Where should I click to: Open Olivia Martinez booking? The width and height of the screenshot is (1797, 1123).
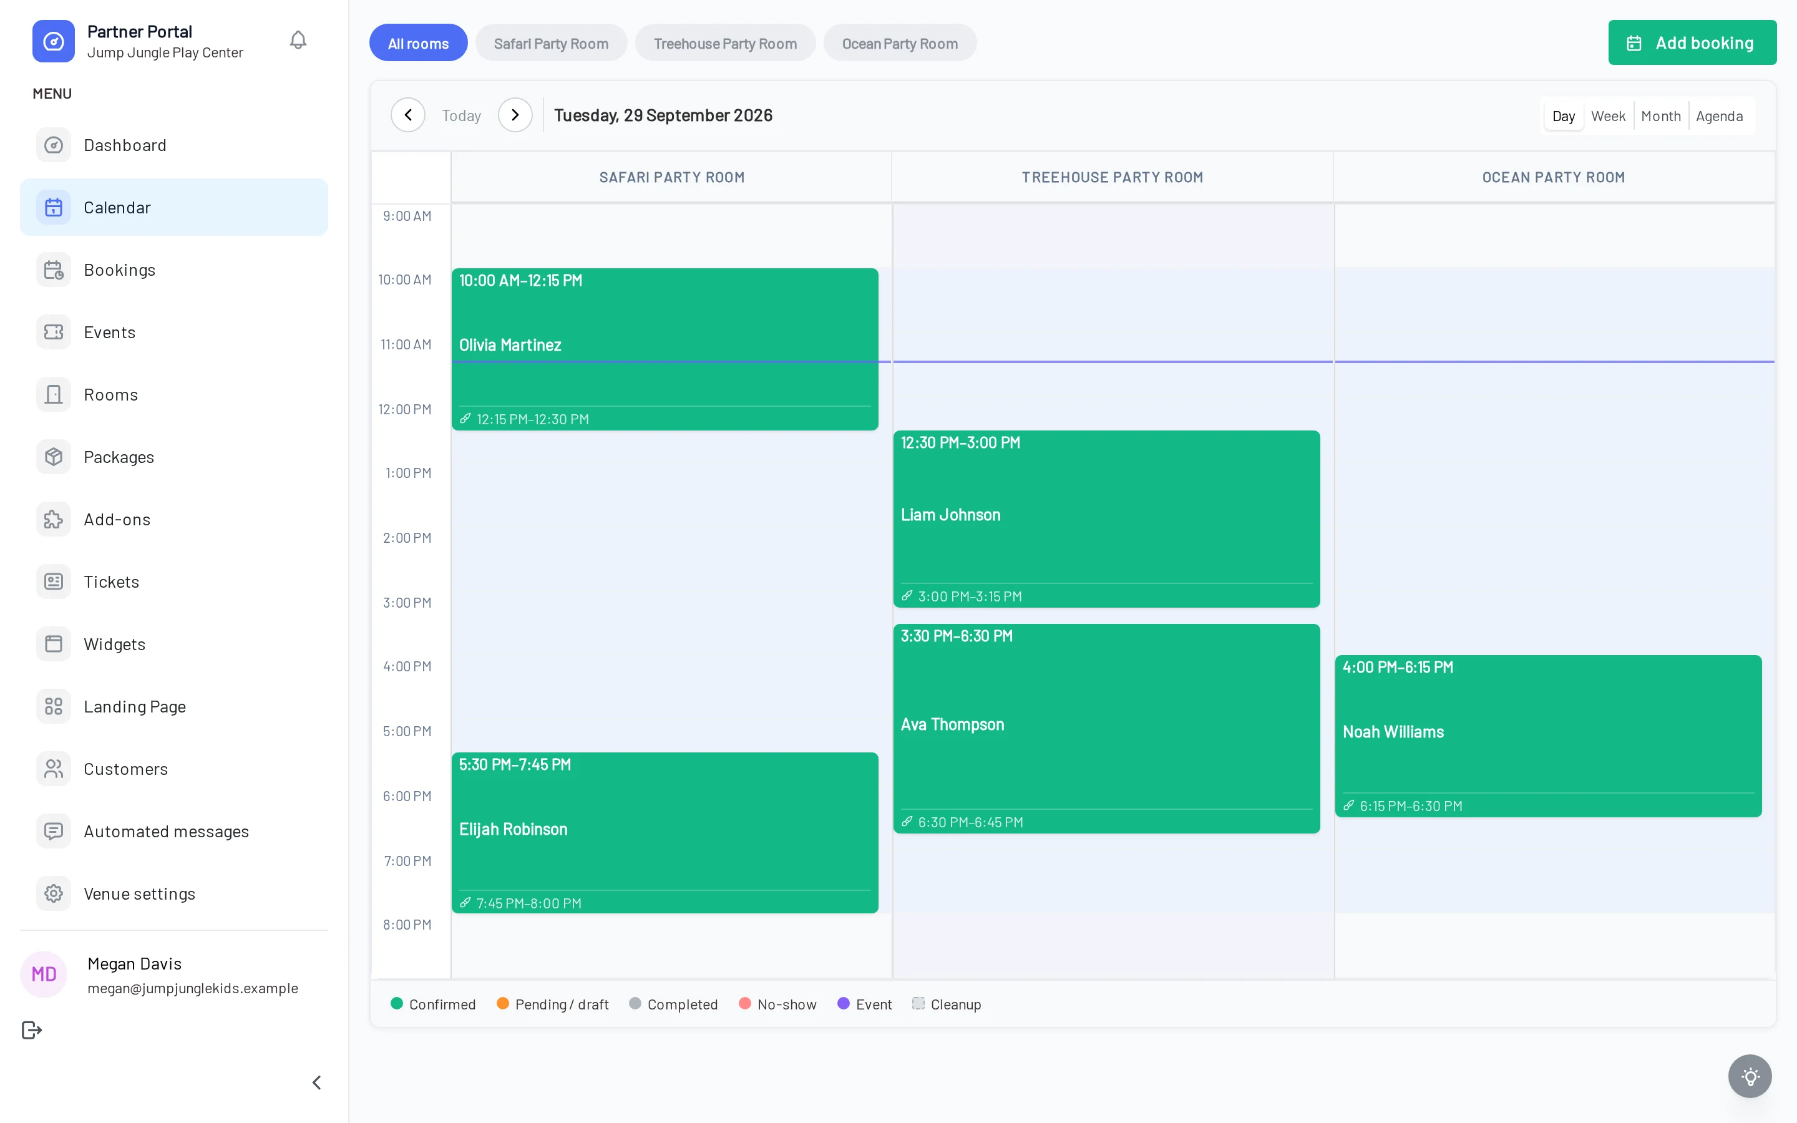pos(665,349)
